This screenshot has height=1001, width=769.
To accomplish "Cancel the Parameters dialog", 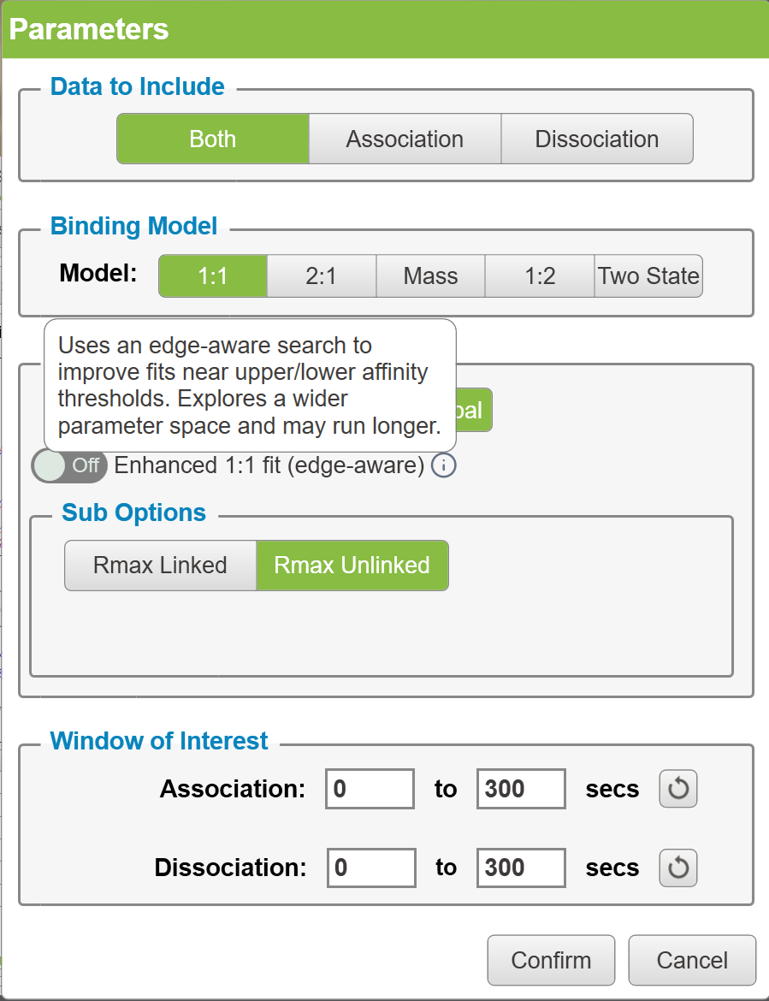I will (692, 960).
